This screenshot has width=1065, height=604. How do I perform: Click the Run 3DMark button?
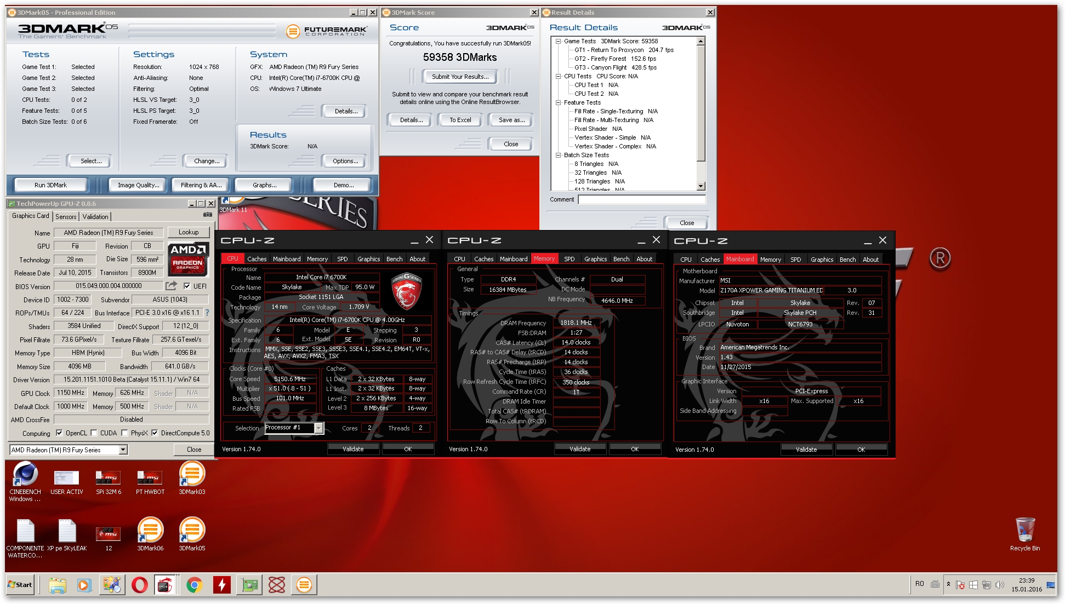(51, 185)
